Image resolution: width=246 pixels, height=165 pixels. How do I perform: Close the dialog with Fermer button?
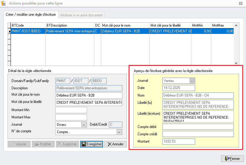(232, 159)
